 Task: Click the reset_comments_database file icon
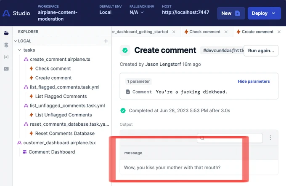[x=26, y=124]
